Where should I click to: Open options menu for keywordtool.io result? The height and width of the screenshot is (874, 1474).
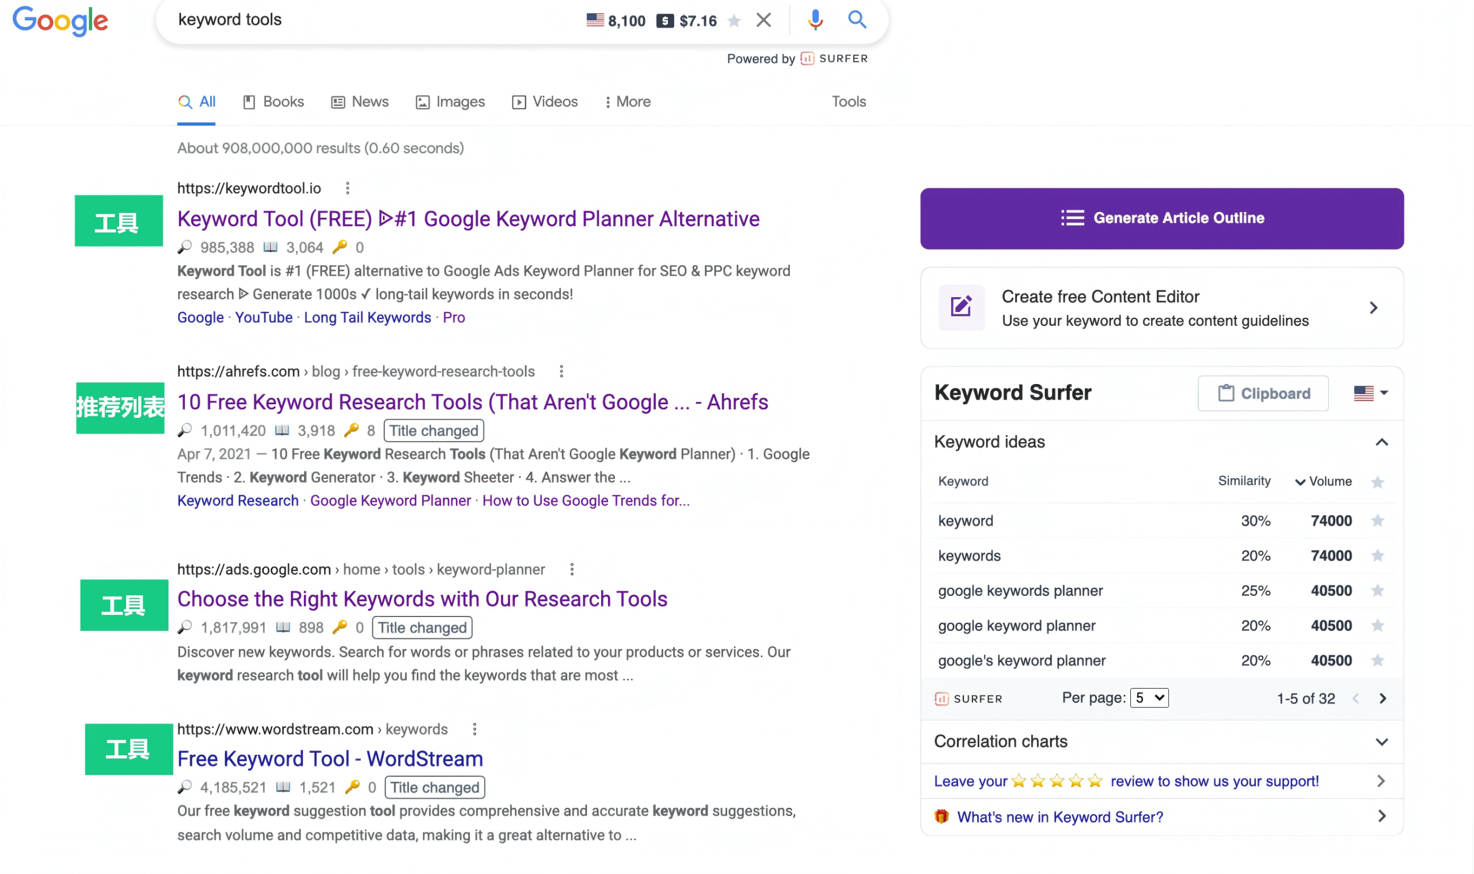pyautogui.click(x=347, y=188)
